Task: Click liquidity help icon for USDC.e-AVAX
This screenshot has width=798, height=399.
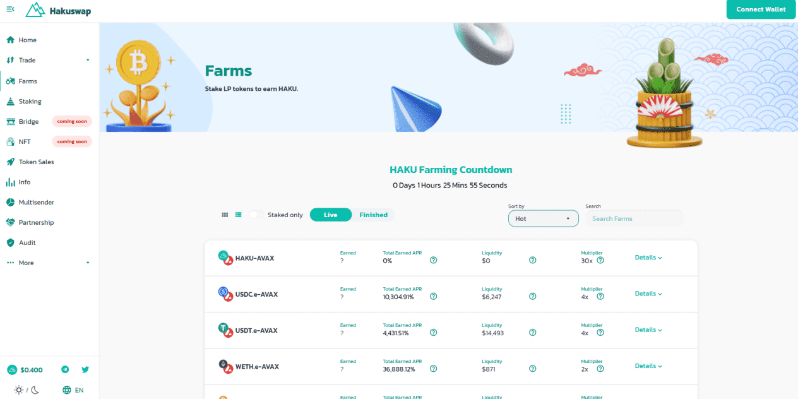Action: click(x=533, y=296)
